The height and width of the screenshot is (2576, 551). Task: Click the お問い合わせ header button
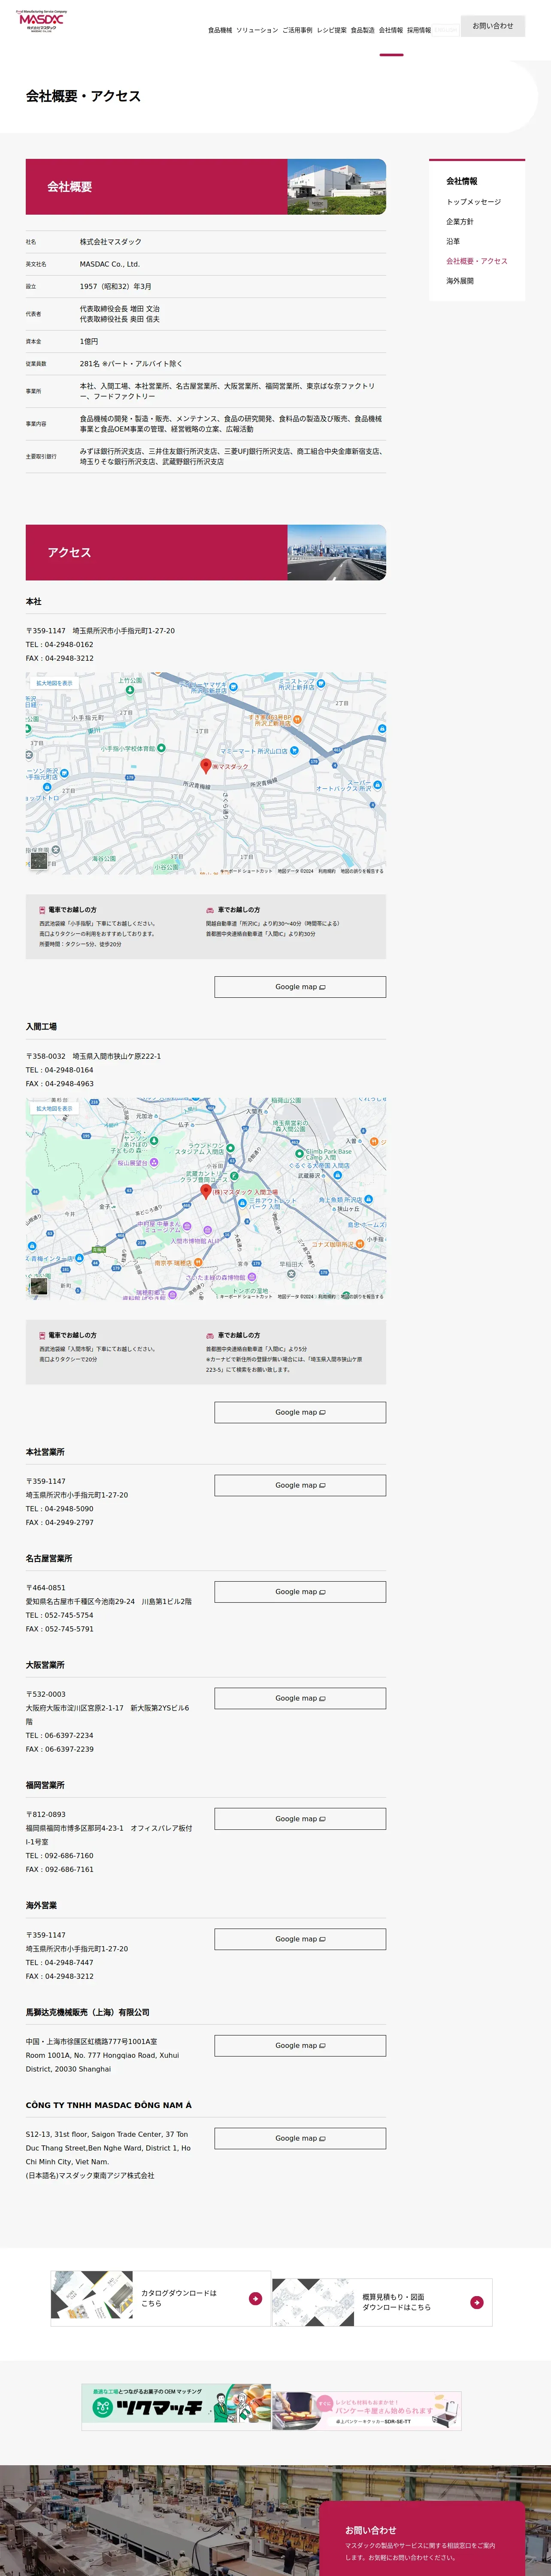(x=493, y=26)
